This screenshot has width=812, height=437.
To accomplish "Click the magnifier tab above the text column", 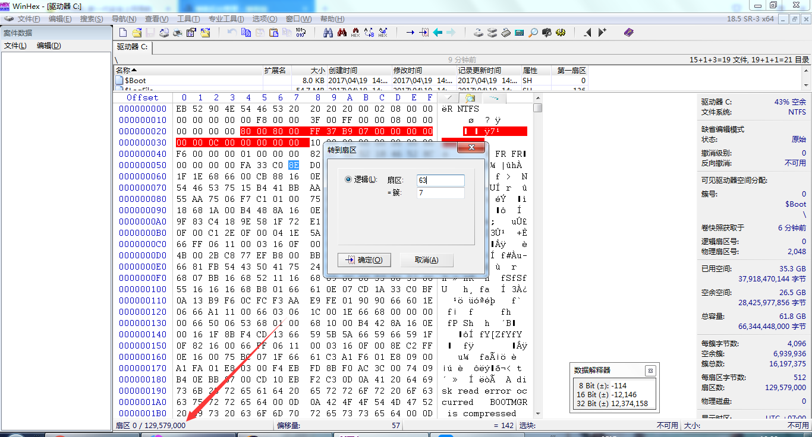I will point(470,97).
